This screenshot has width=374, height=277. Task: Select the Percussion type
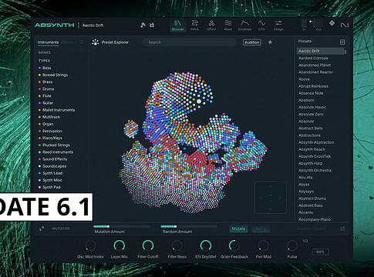pos(50,131)
